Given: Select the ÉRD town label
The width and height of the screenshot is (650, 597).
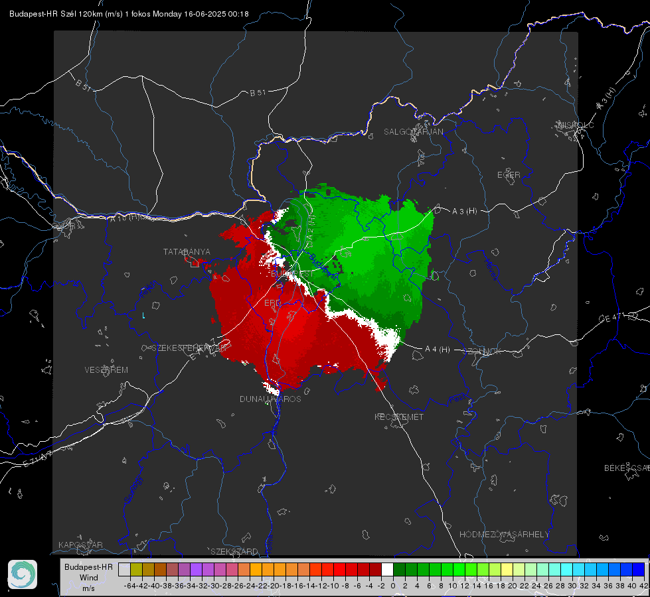Looking at the screenshot, I should coord(272,303).
